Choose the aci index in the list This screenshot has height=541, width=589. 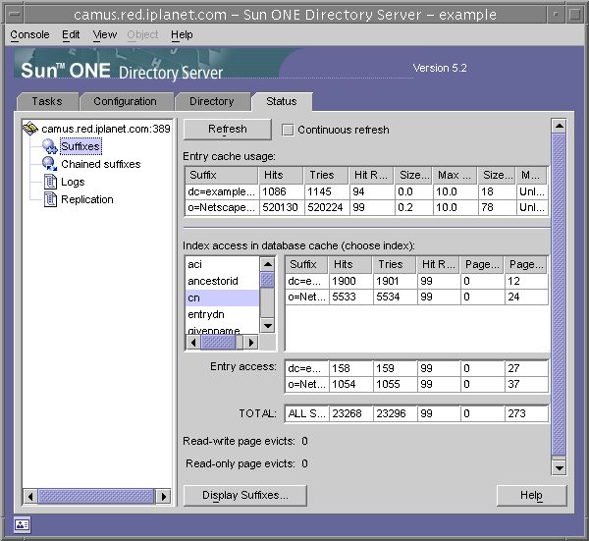(222, 264)
